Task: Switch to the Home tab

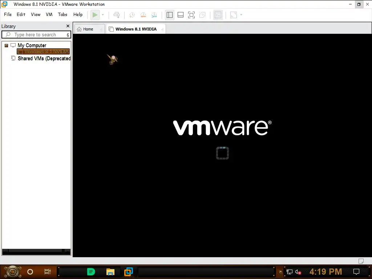Action: point(88,29)
